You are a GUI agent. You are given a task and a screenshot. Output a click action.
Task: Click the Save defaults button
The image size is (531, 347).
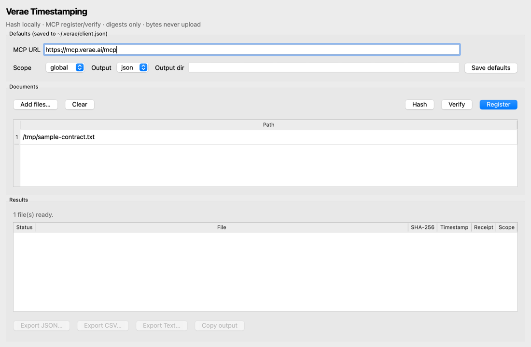click(x=491, y=67)
